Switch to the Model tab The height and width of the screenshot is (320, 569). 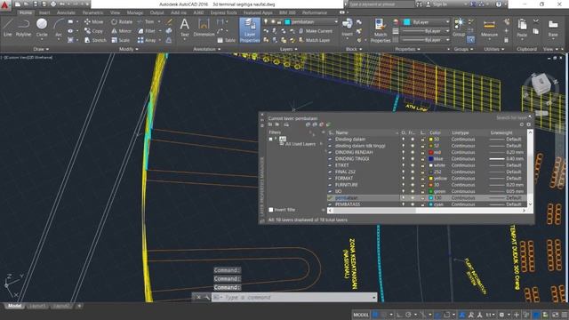tap(14, 306)
